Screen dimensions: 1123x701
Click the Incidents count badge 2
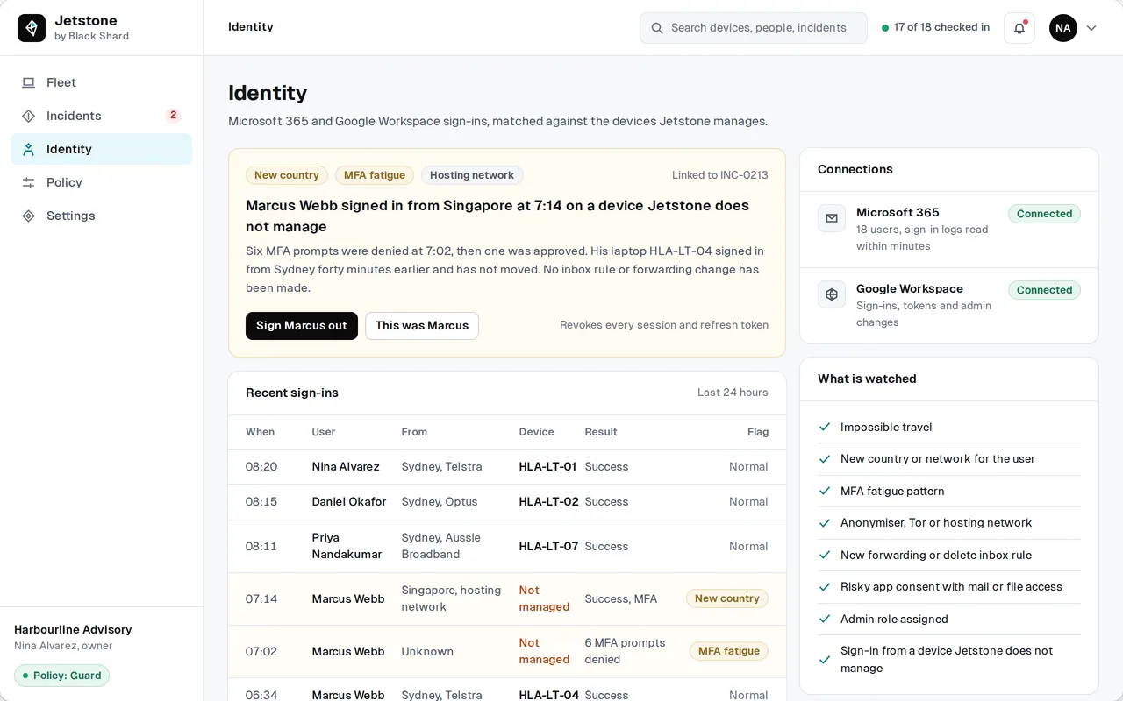tap(174, 116)
